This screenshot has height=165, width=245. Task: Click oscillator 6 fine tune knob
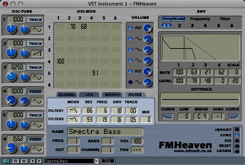24,148
